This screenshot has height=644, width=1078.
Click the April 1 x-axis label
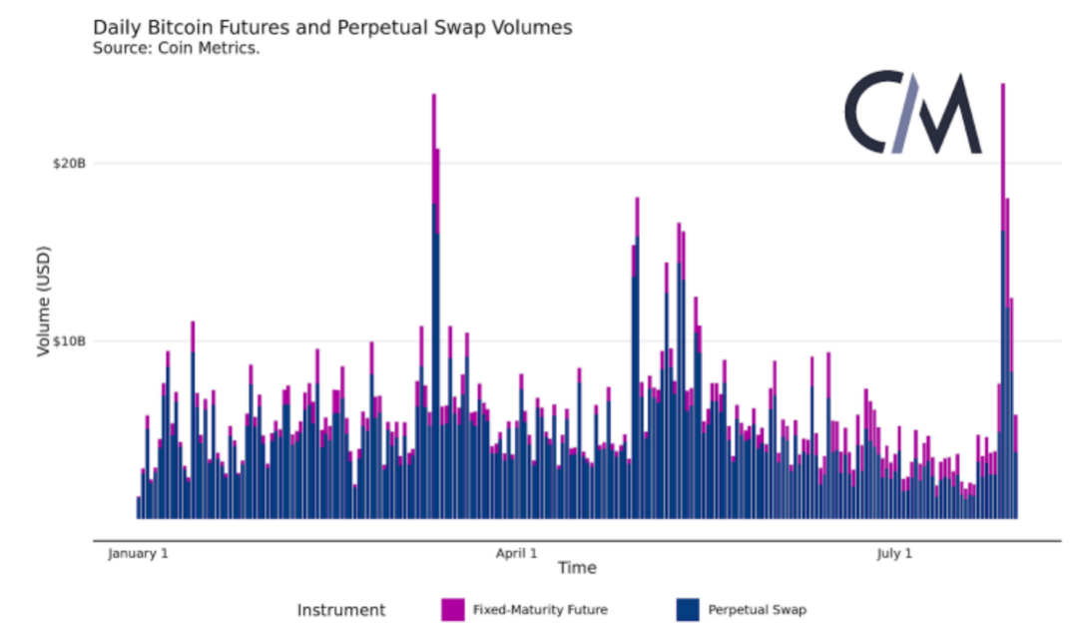pyautogui.click(x=516, y=553)
